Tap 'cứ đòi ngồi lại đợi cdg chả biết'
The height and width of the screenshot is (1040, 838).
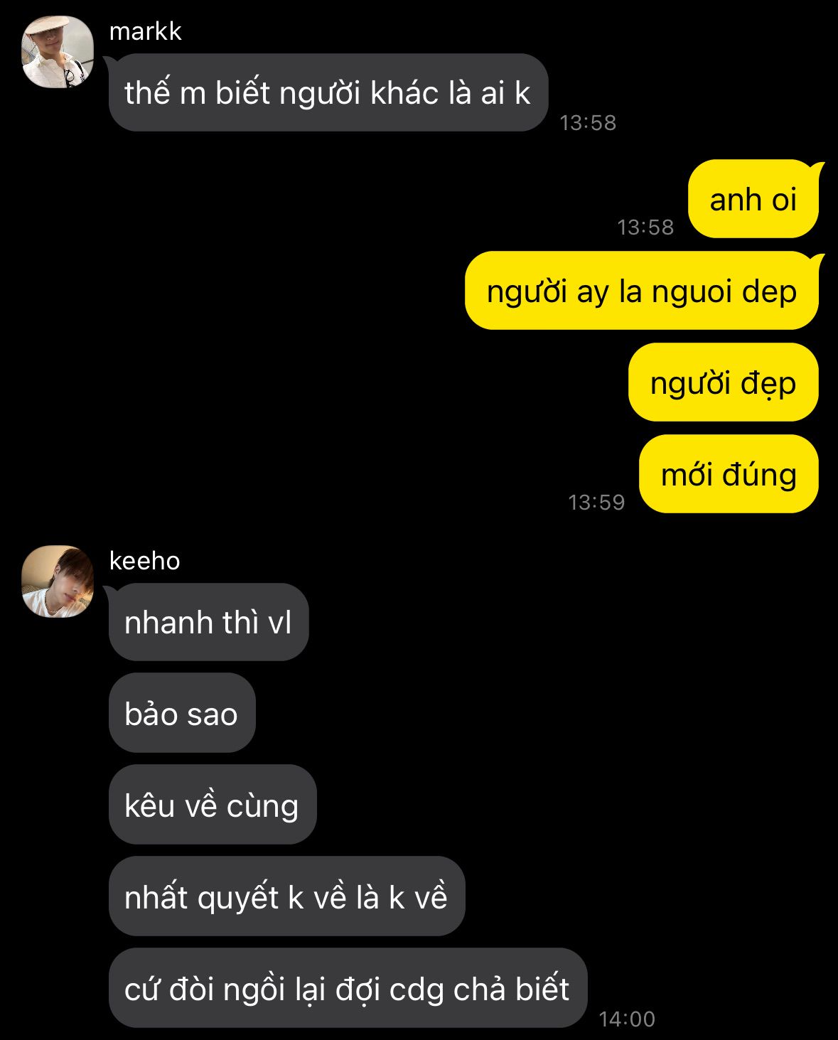[348, 988]
